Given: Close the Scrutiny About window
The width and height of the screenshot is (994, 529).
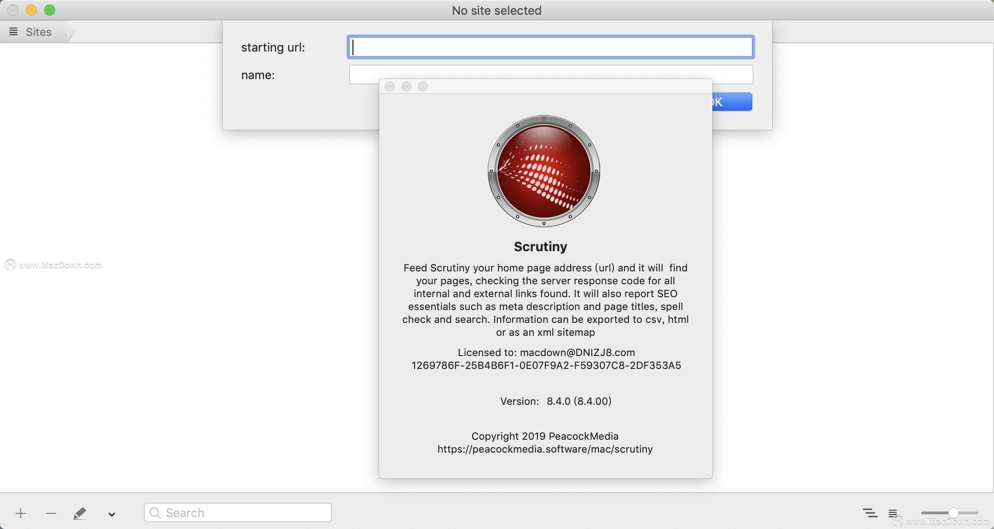Looking at the screenshot, I should (390, 86).
